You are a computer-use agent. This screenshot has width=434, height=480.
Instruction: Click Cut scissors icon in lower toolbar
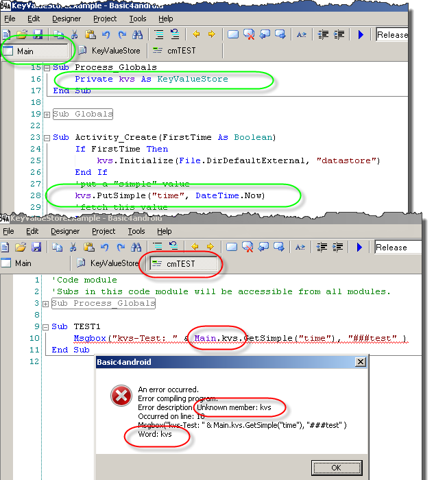coord(73,247)
